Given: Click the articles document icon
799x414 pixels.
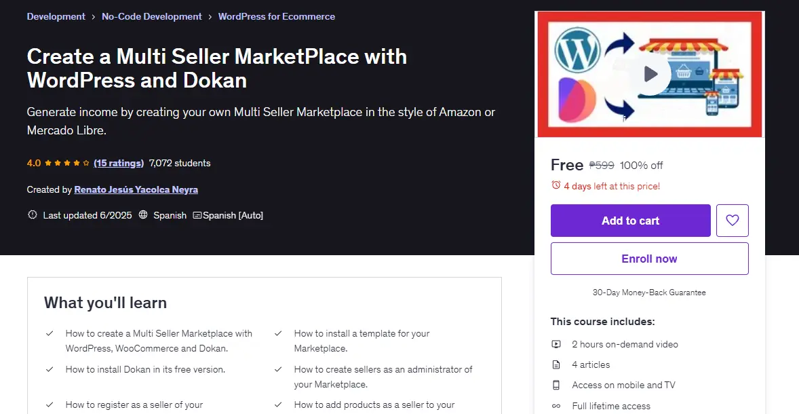Looking at the screenshot, I should (x=556, y=364).
